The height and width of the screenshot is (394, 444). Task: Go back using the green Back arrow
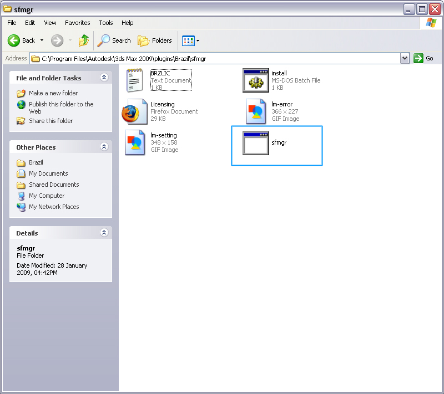[x=21, y=40]
